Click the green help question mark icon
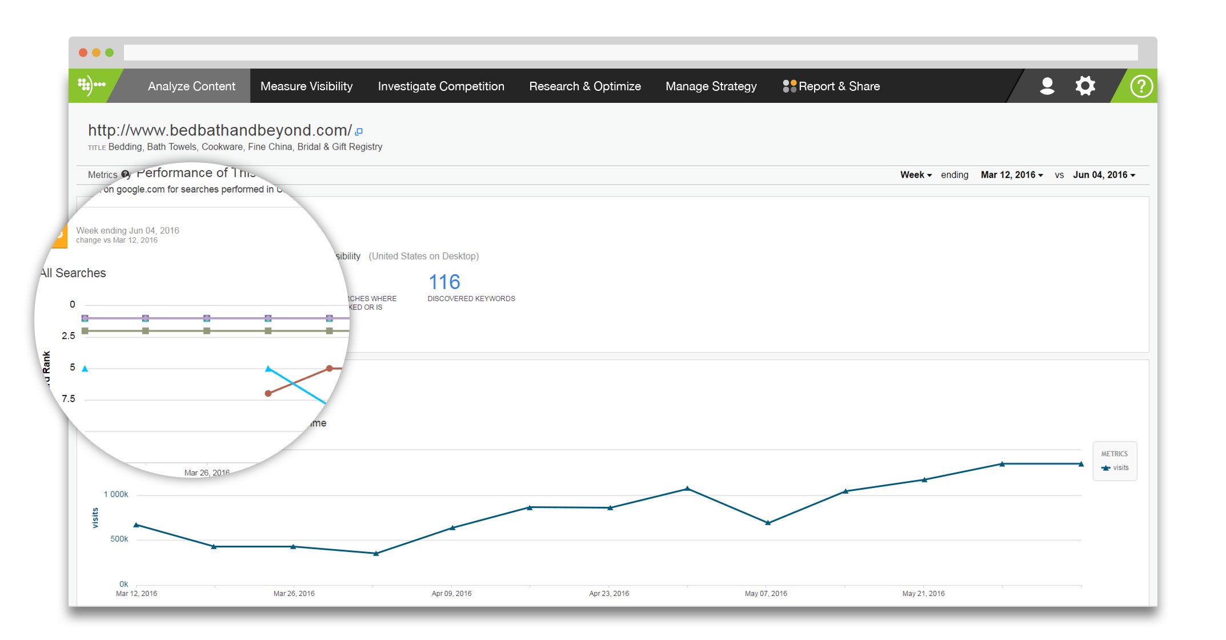Image resolution: width=1226 pixels, height=640 pixels. point(1141,86)
